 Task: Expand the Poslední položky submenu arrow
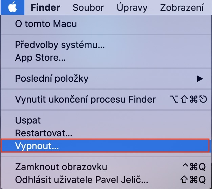pos(200,79)
